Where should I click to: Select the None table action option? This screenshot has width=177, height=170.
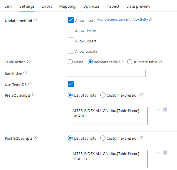70,62
